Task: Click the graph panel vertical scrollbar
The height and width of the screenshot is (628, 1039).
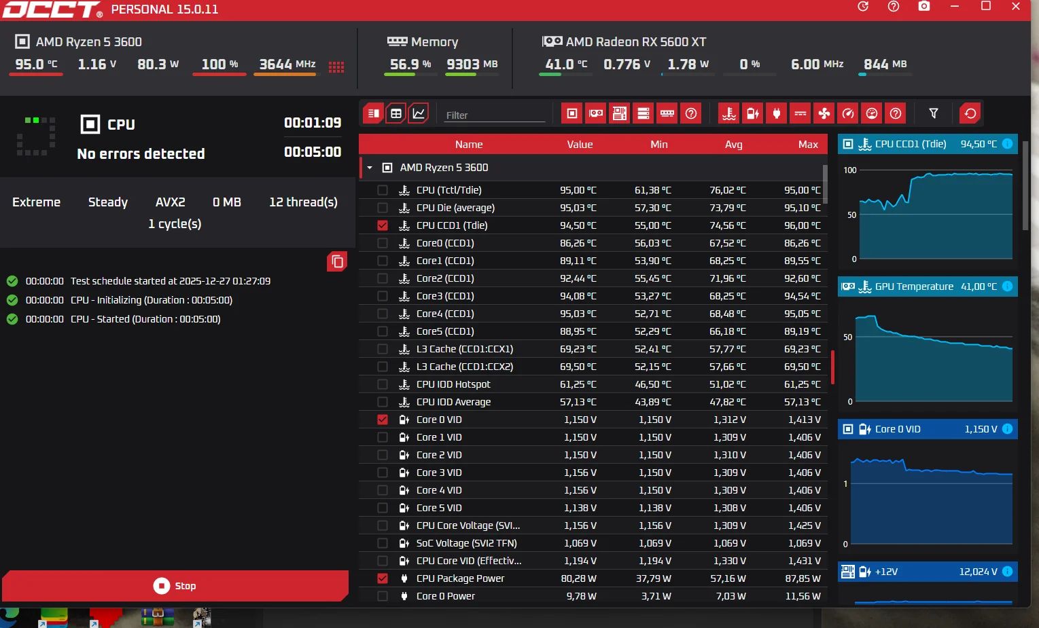Action: (1025, 185)
